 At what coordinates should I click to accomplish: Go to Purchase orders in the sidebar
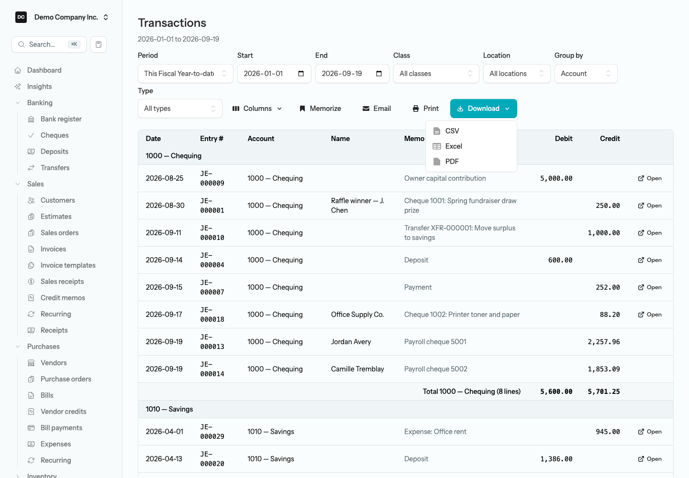click(66, 379)
